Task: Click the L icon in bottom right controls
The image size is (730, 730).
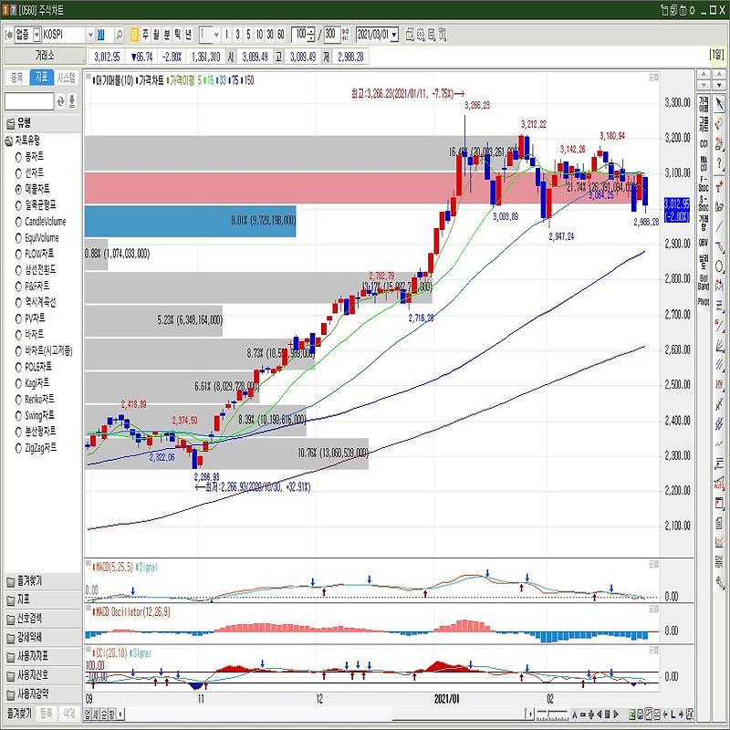Action: coord(673,714)
